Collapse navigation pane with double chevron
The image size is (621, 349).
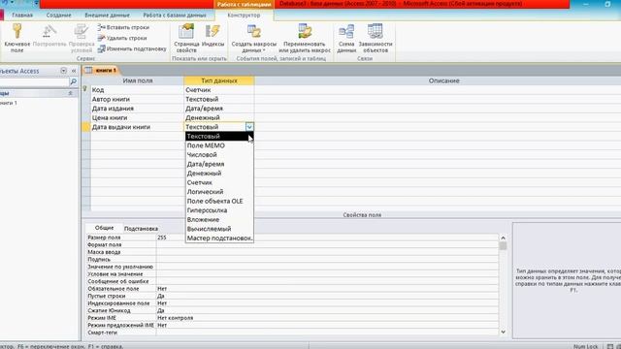pyautogui.click(x=74, y=71)
